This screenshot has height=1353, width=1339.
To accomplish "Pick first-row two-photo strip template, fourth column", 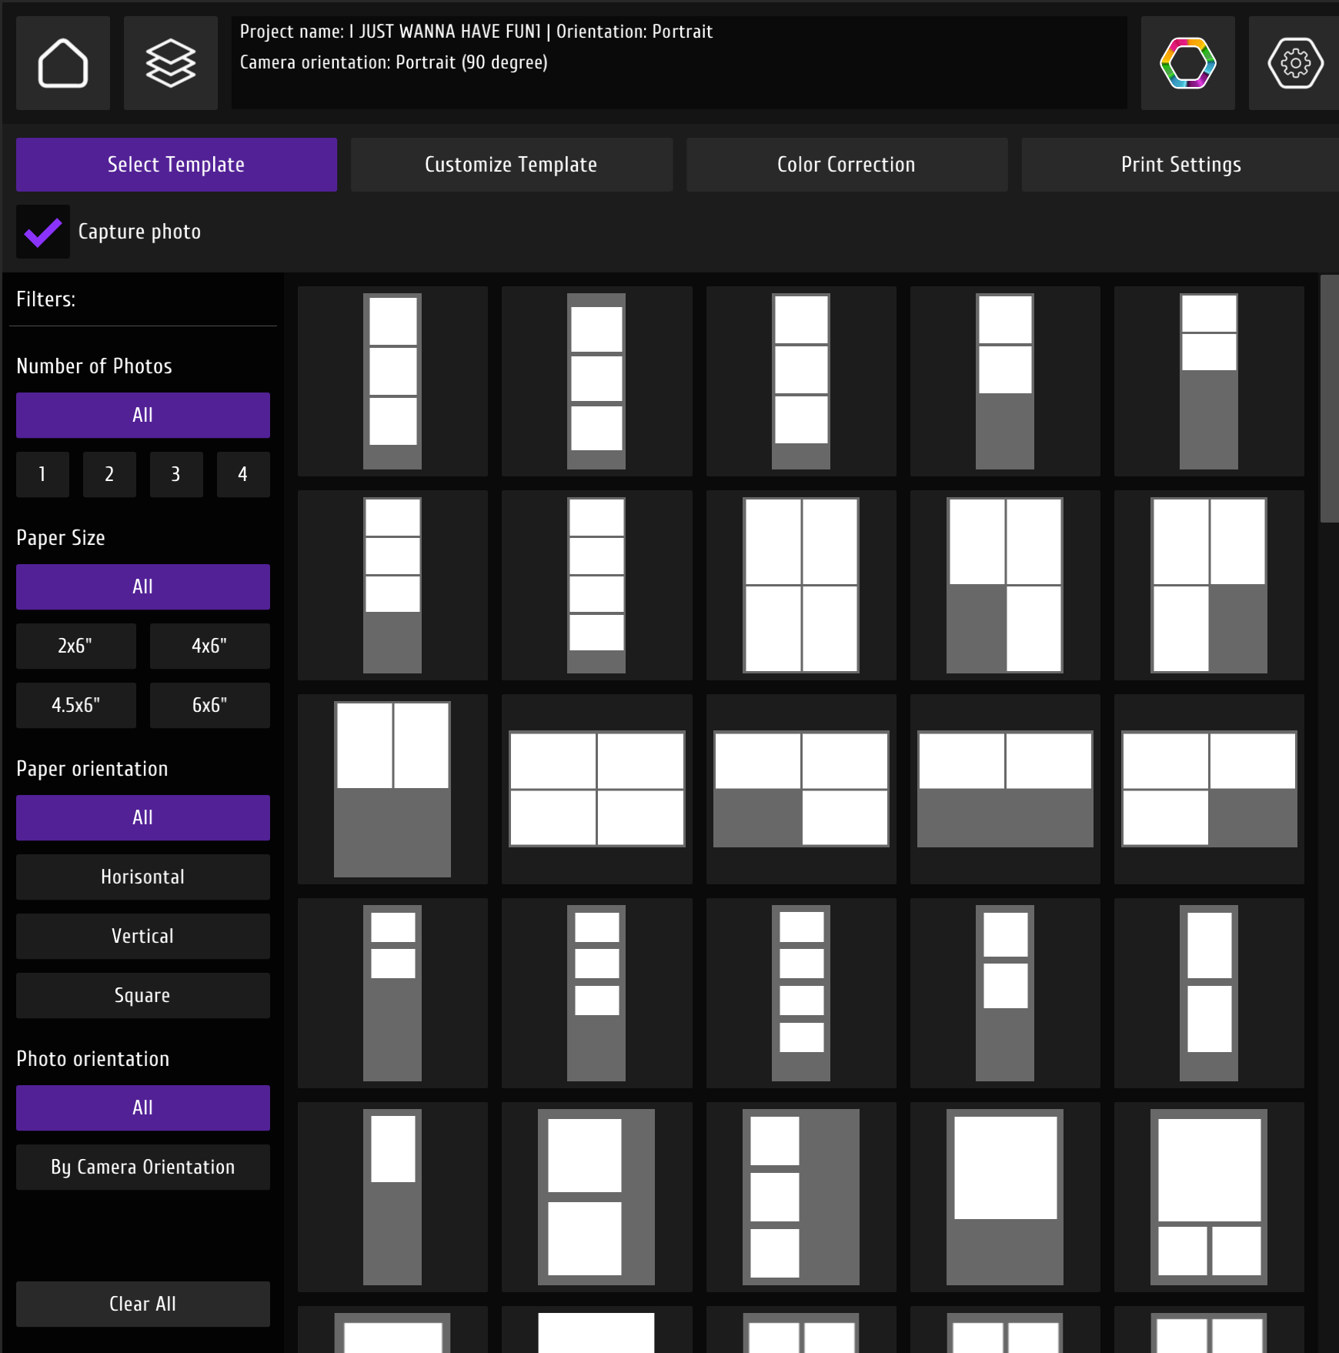I will click(x=1005, y=382).
